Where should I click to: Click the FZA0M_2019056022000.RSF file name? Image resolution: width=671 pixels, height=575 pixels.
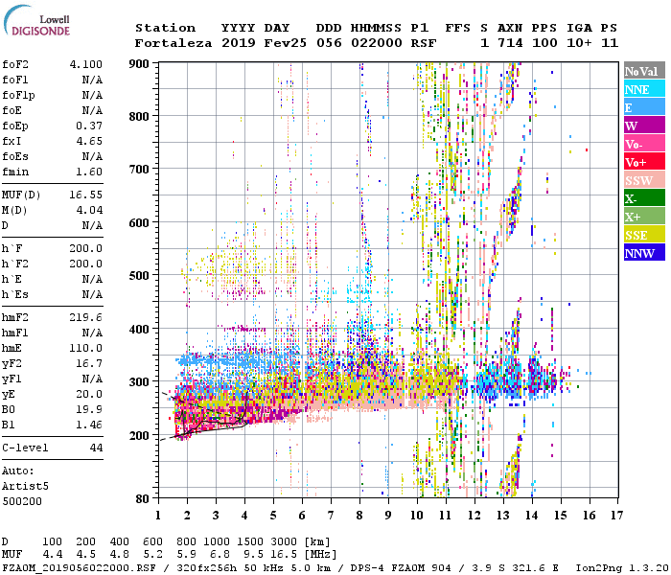click(x=80, y=568)
